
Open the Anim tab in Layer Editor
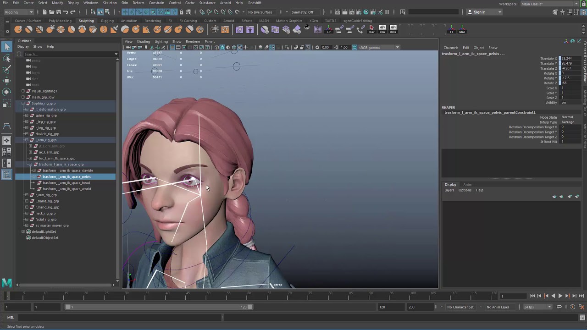[x=467, y=184]
